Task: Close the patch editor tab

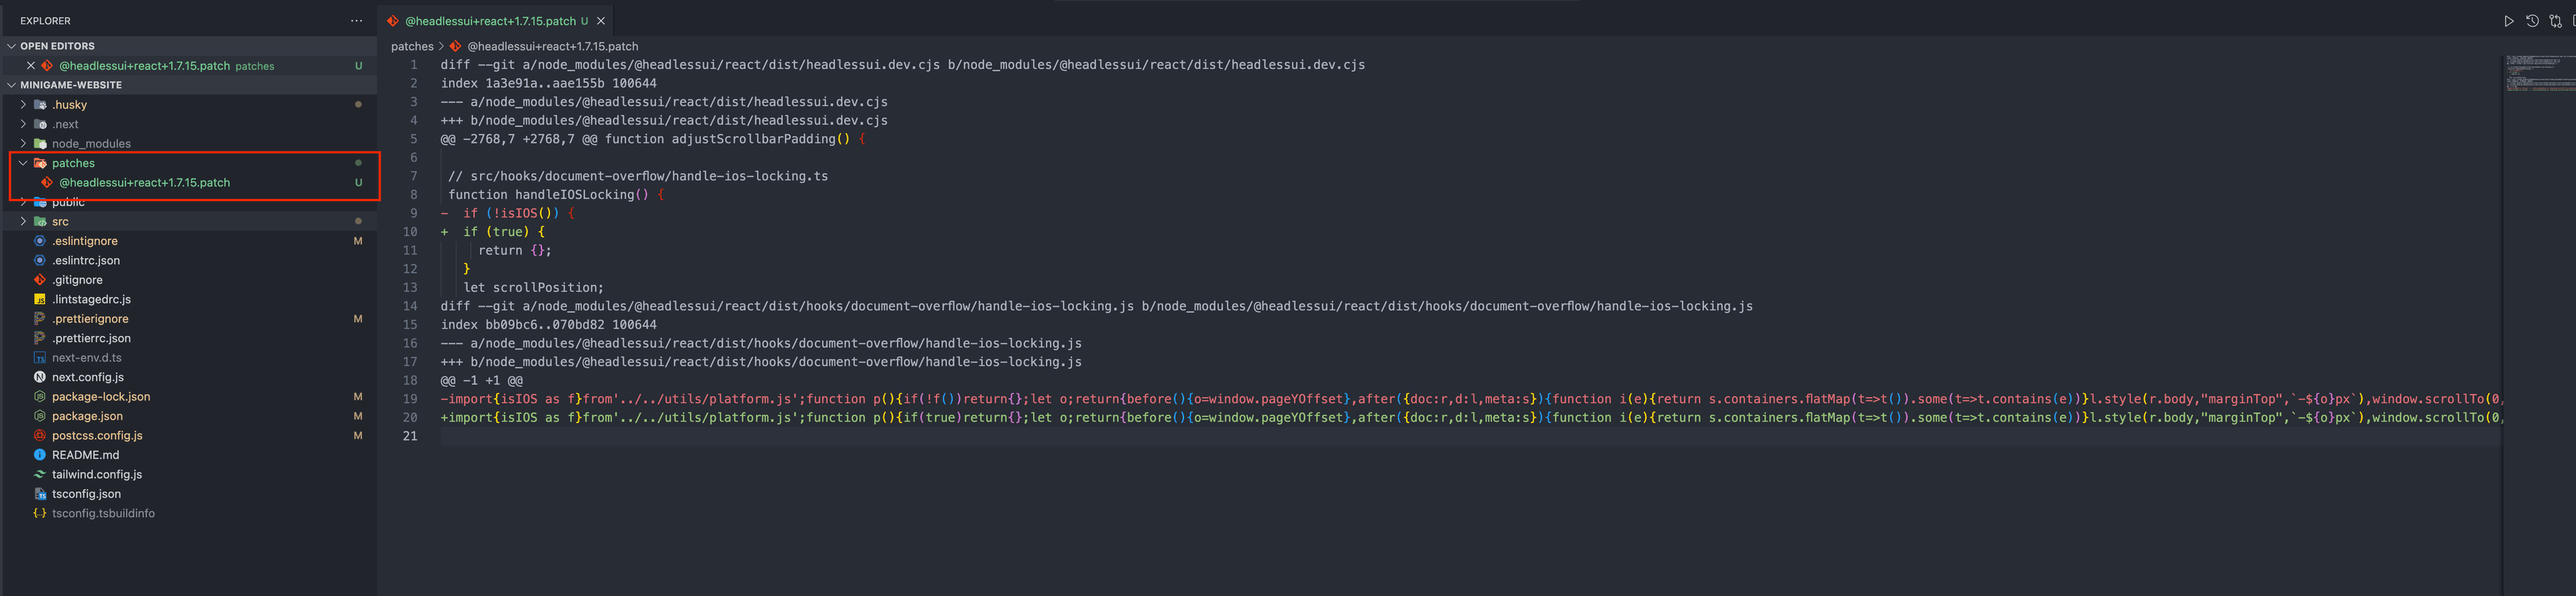Action: coord(601,21)
